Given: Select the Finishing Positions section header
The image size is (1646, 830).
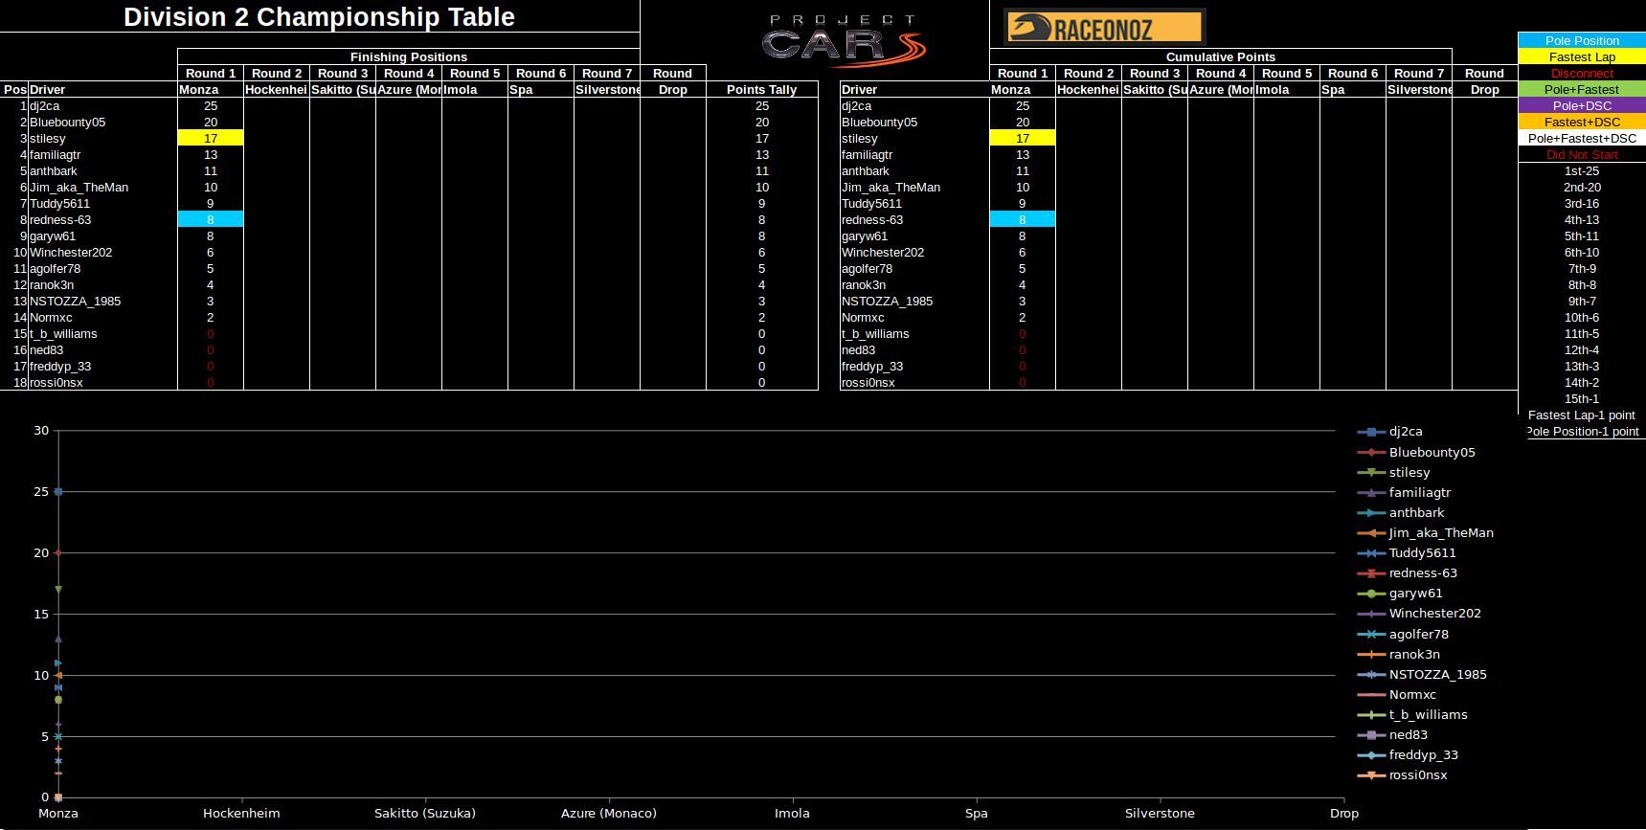Looking at the screenshot, I should 409,56.
